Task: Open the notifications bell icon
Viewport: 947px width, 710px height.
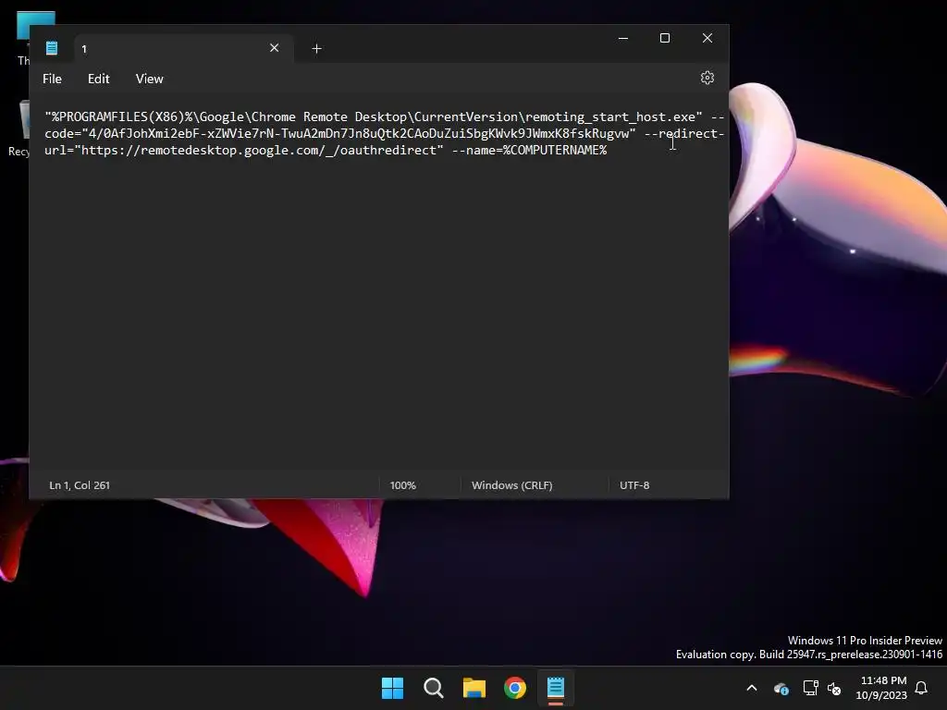Action: [x=922, y=688]
